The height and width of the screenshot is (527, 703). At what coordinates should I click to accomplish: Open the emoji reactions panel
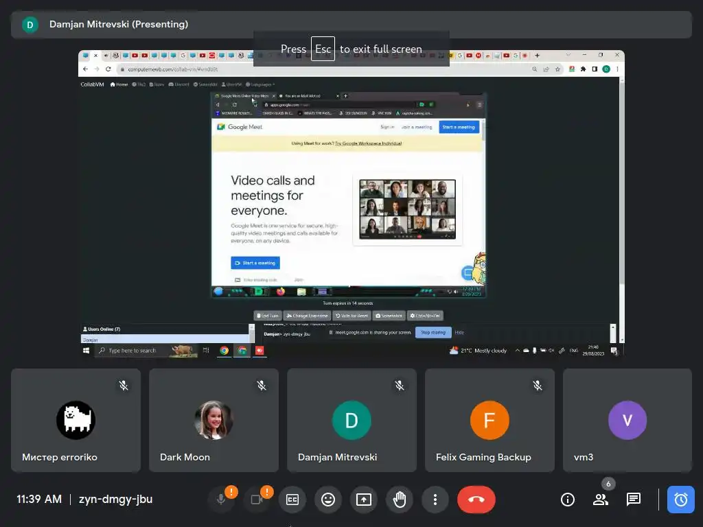(328, 500)
